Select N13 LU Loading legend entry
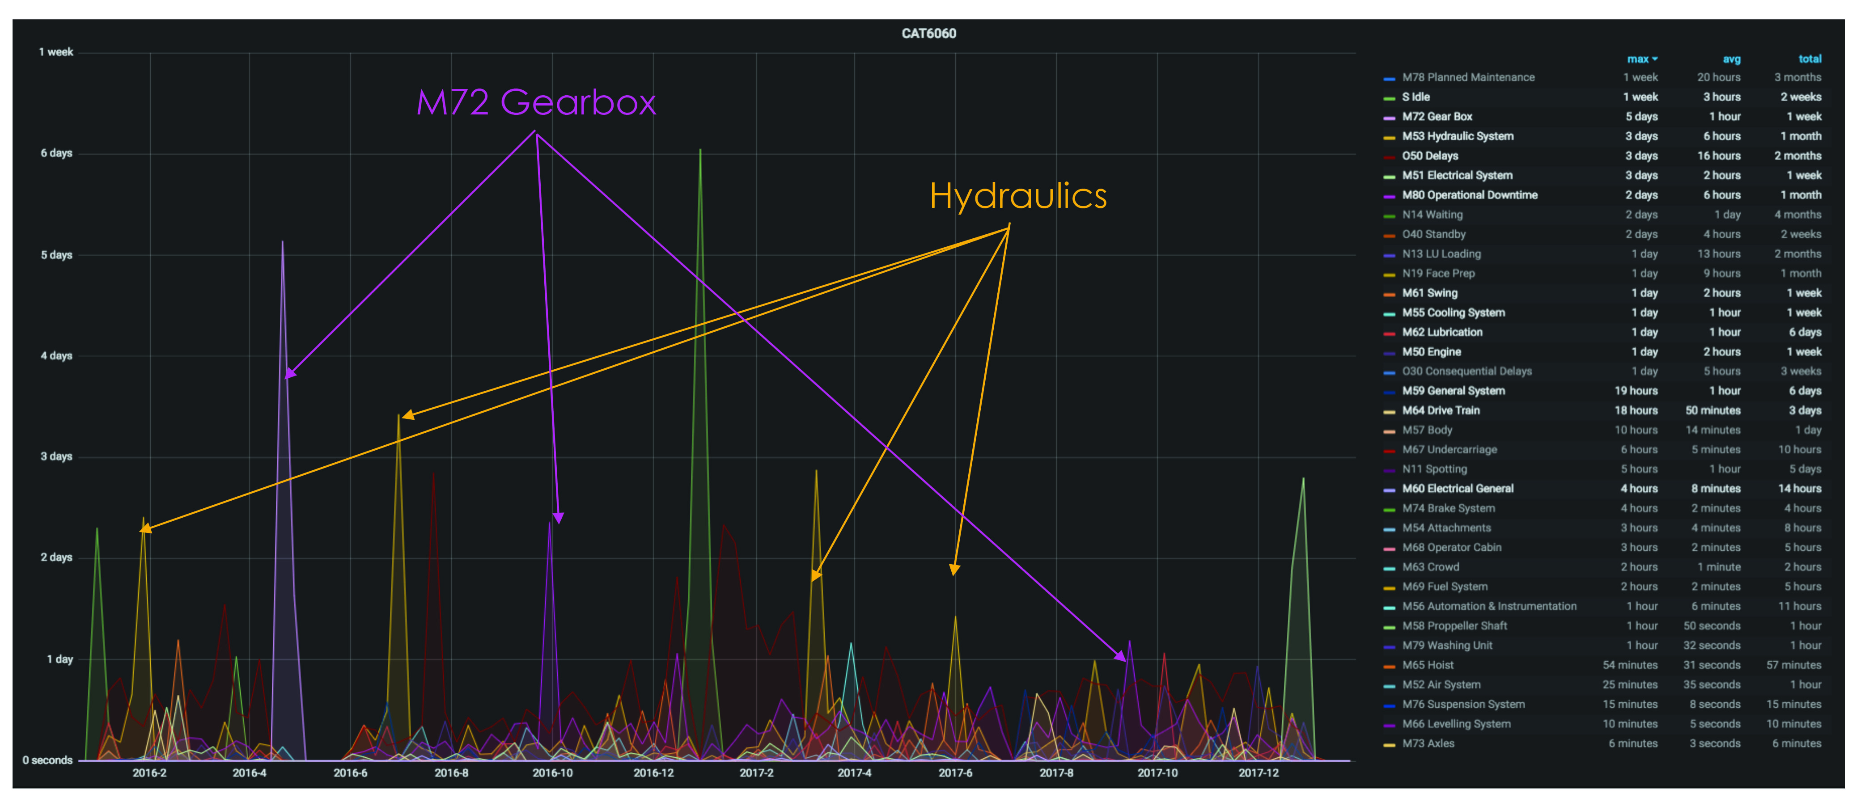Image resolution: width=1856 pixels, height=798 pixels. click(x=1441, y=253)
